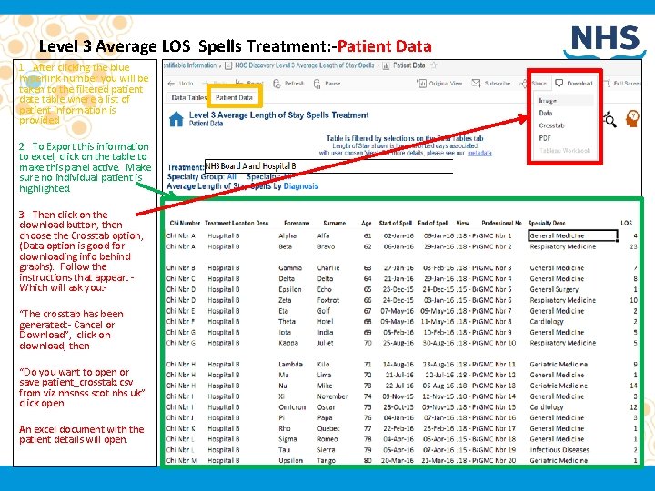Viewport: 655px width, 491px height.
Task: Click forename Alpha in the table
Action: coord(287,235)
